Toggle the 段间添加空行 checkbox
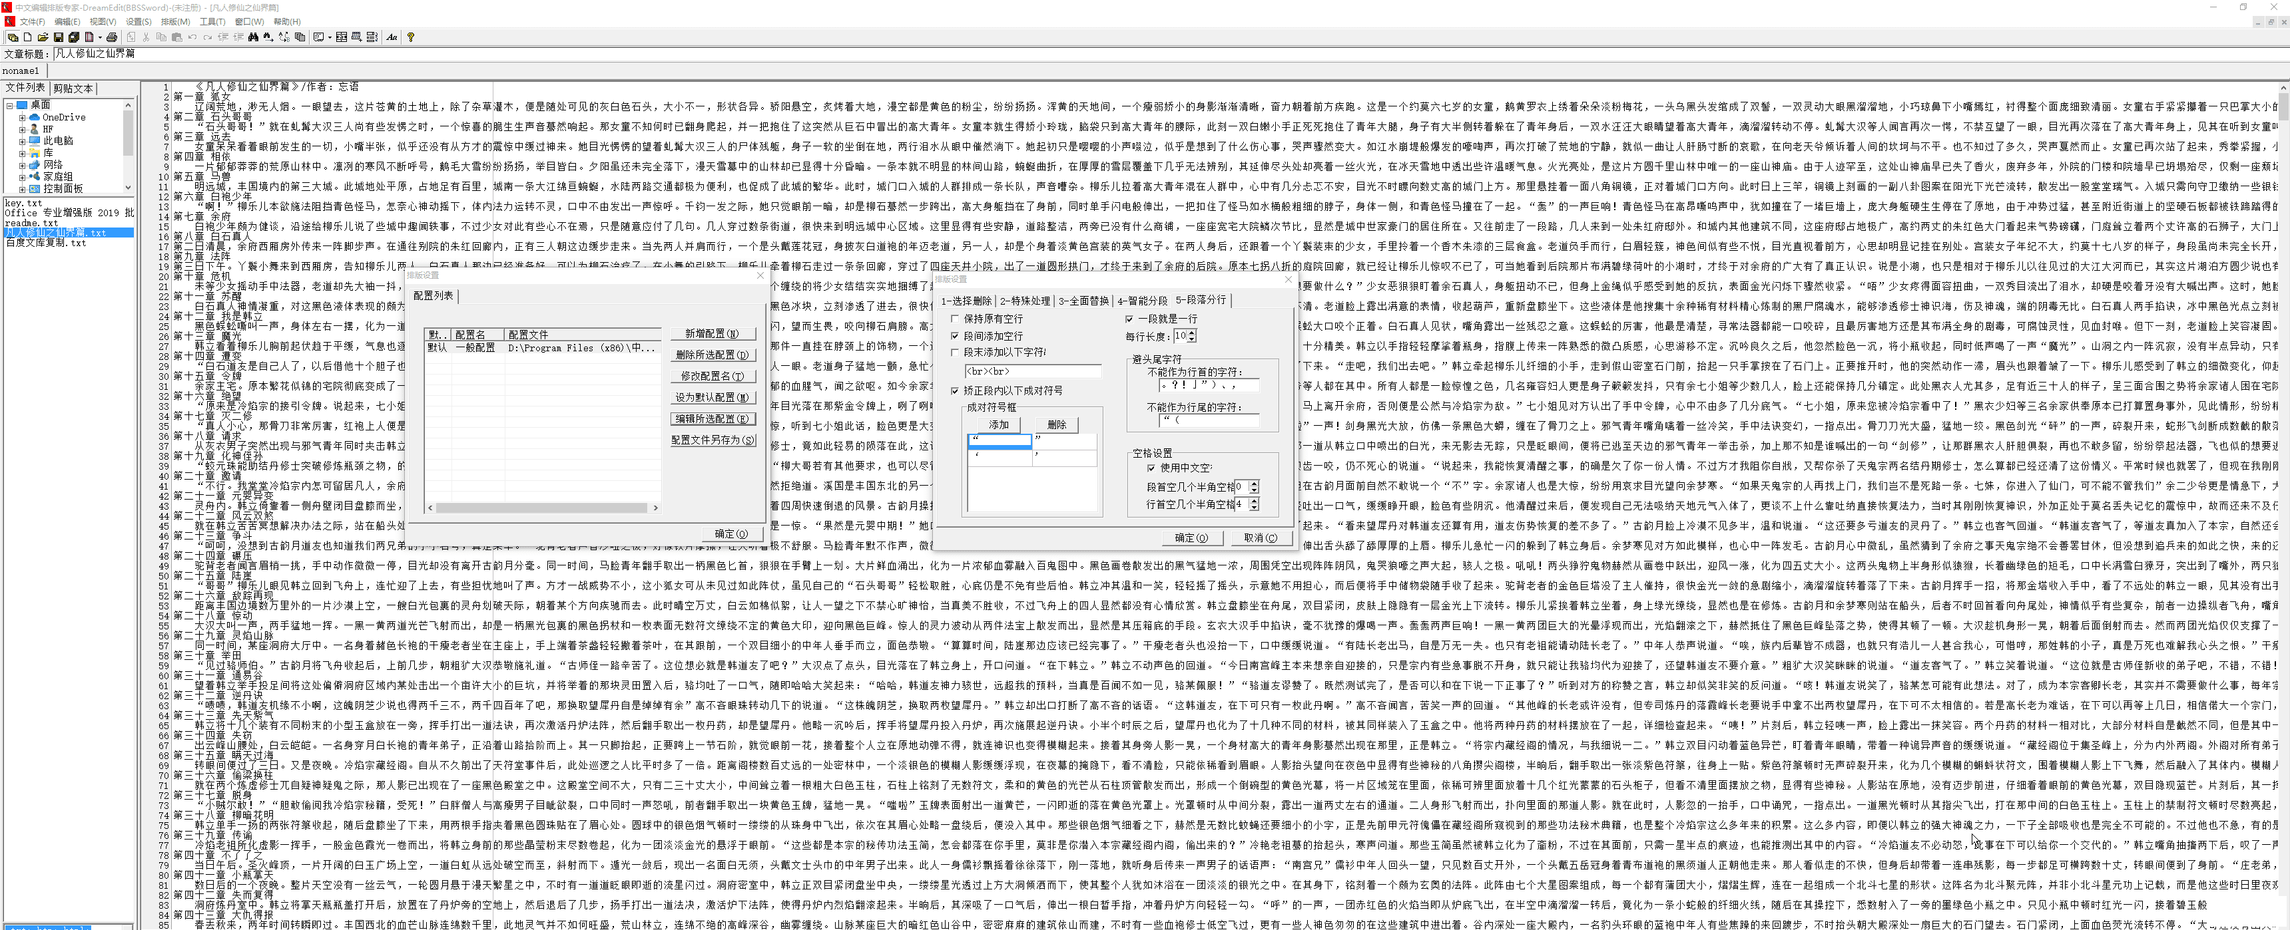Image resolution: width=2290 pixels, height=930 pixels. pos(956,336)
